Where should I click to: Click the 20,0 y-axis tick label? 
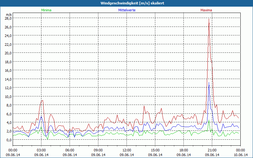click(x=8, y=53)
